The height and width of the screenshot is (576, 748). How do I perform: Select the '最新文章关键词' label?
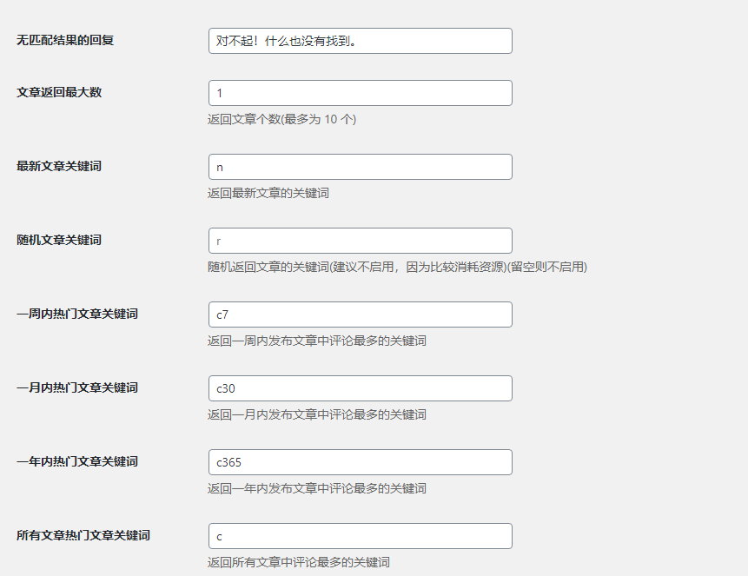click(59, 166)
